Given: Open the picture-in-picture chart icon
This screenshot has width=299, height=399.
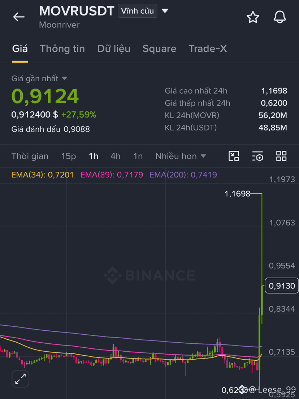Looking at the screenshot, I should [234, 156].
